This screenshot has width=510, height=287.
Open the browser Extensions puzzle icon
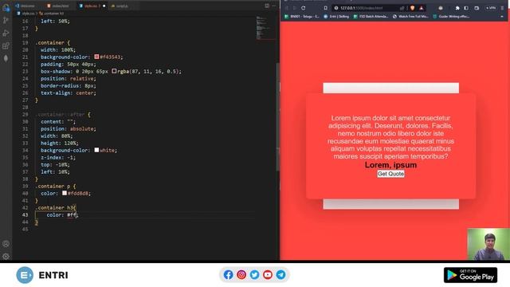tap(457, 8)
